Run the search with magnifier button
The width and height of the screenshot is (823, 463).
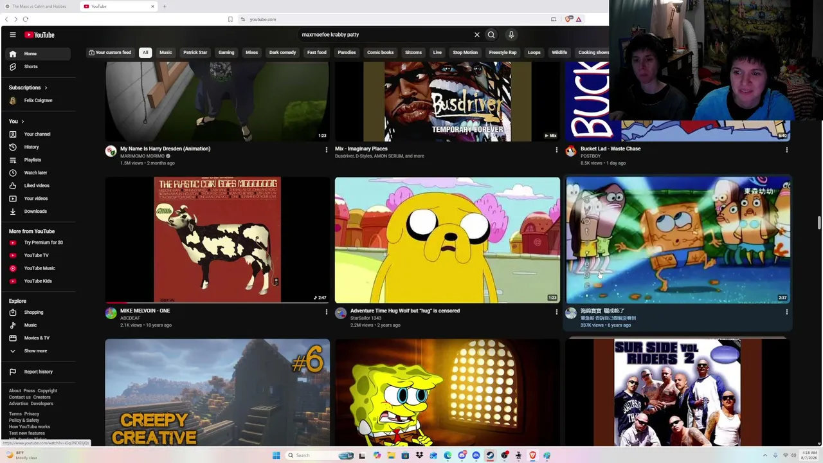[491, 35]
